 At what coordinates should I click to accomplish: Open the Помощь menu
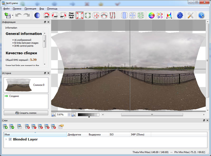click(x=52, y=9)
